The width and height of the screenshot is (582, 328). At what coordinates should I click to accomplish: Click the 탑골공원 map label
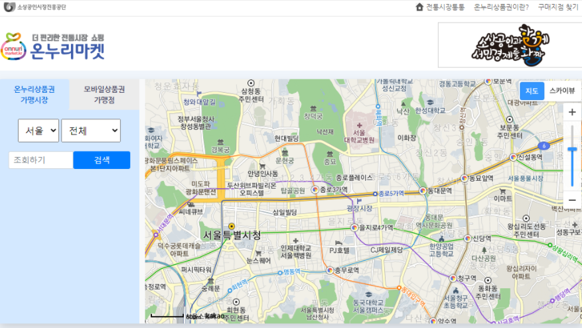coord(293,190)
